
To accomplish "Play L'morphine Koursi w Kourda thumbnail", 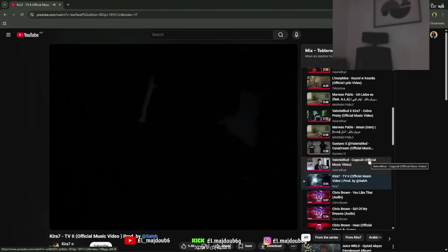I will click(318, 83).
